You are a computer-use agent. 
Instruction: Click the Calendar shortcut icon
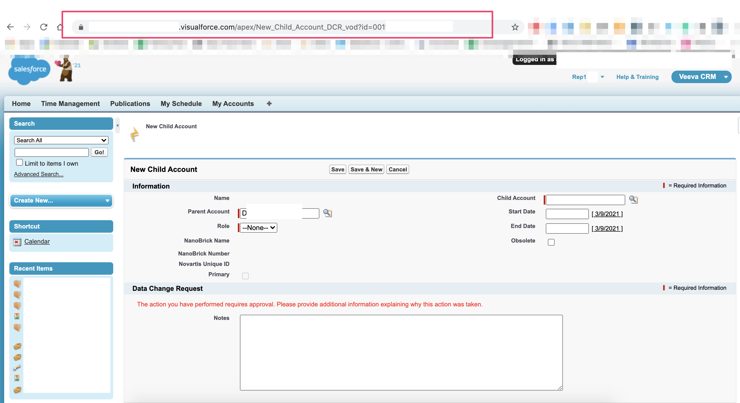[17, 242]
